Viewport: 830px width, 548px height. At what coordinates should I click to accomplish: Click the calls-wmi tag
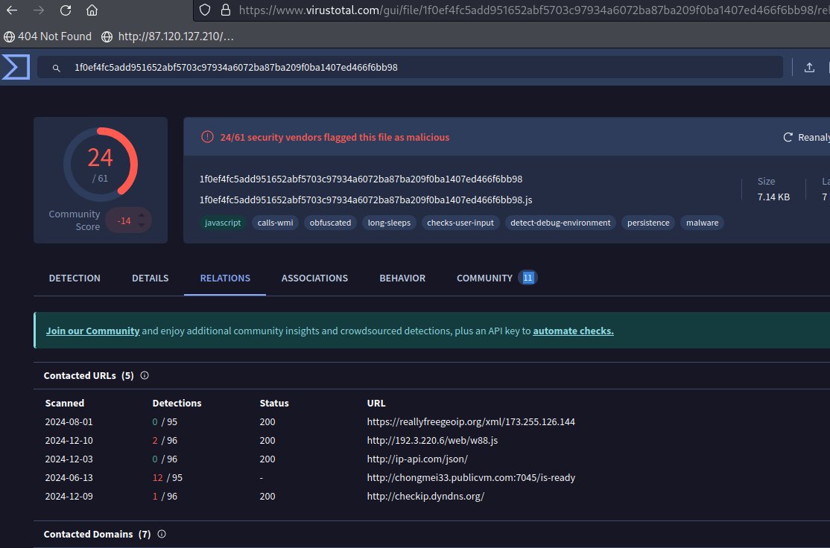[x=275, y=223]
